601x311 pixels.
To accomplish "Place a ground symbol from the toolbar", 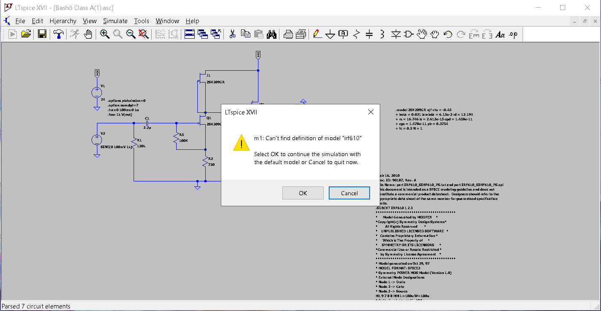I will point(330,35).
